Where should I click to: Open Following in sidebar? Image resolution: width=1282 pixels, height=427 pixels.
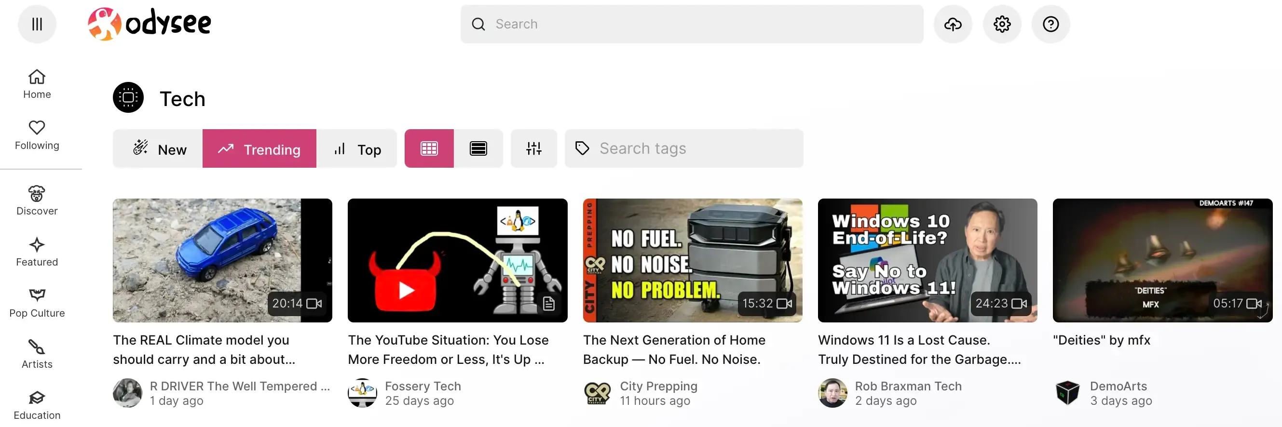pos(37,135)
